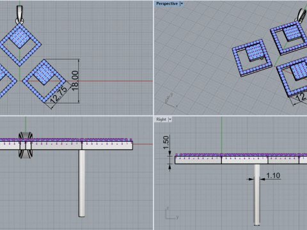307x230 pixels.
Task: Select the 12.75 dimension in top-left viewport
Action: coord(59,95)
